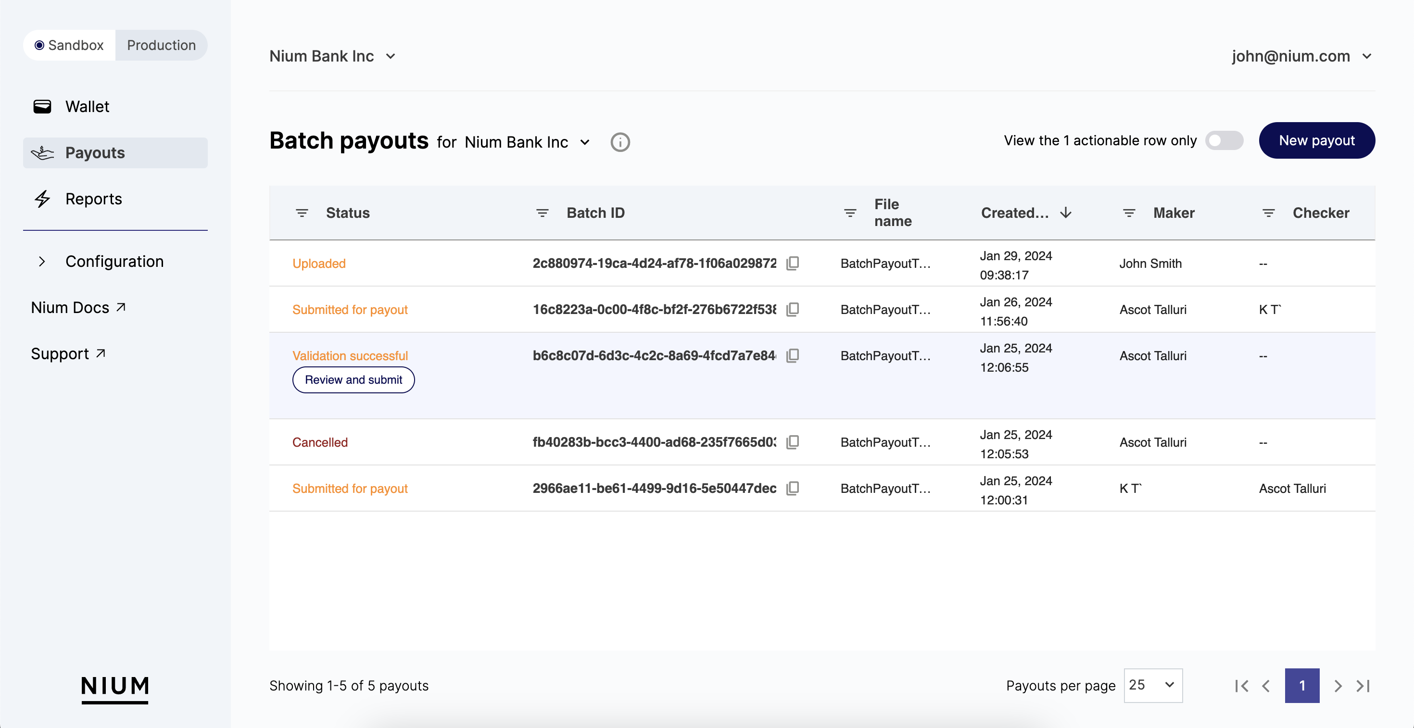
Task: Open the Status column filter icon
Action: tap(302, 213)
